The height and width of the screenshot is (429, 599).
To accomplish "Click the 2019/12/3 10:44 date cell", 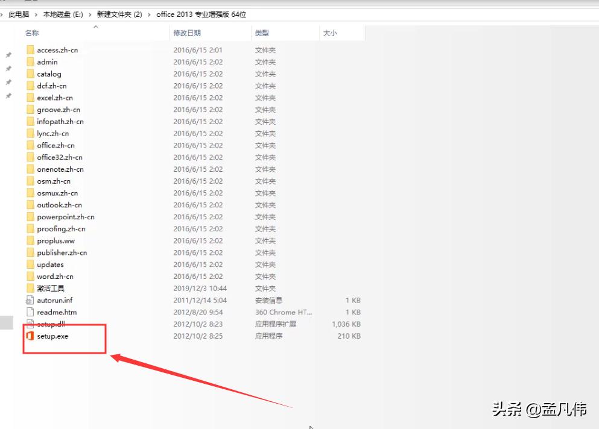I will pos(200,288).
